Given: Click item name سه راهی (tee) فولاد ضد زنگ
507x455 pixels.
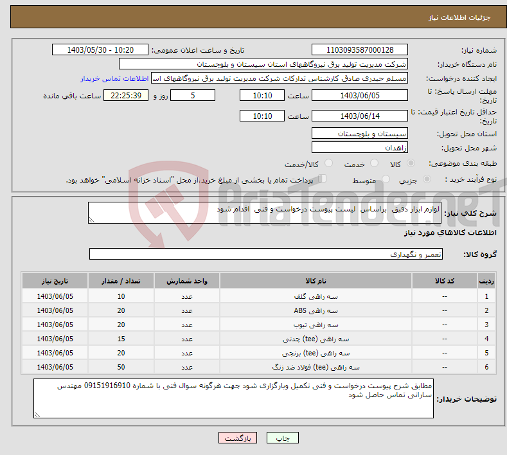Looking at the screenshot, I should pos(316,368).
